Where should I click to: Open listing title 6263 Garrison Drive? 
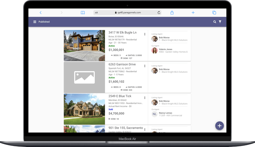coord(122,64)
